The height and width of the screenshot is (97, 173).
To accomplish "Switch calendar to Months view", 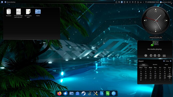I will [155, 64].
